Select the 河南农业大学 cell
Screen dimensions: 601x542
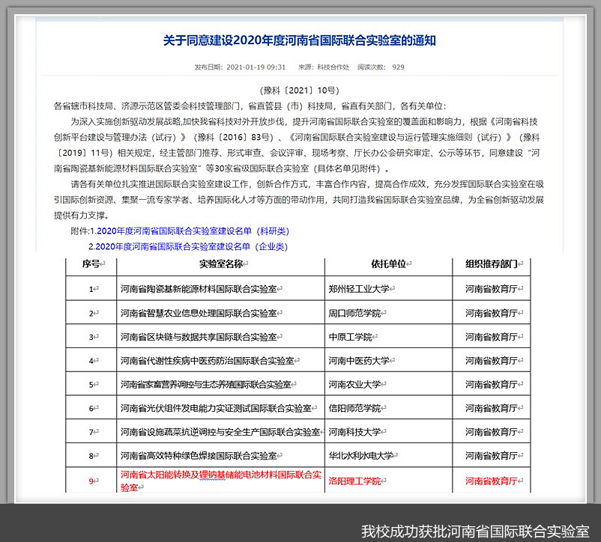354,384
